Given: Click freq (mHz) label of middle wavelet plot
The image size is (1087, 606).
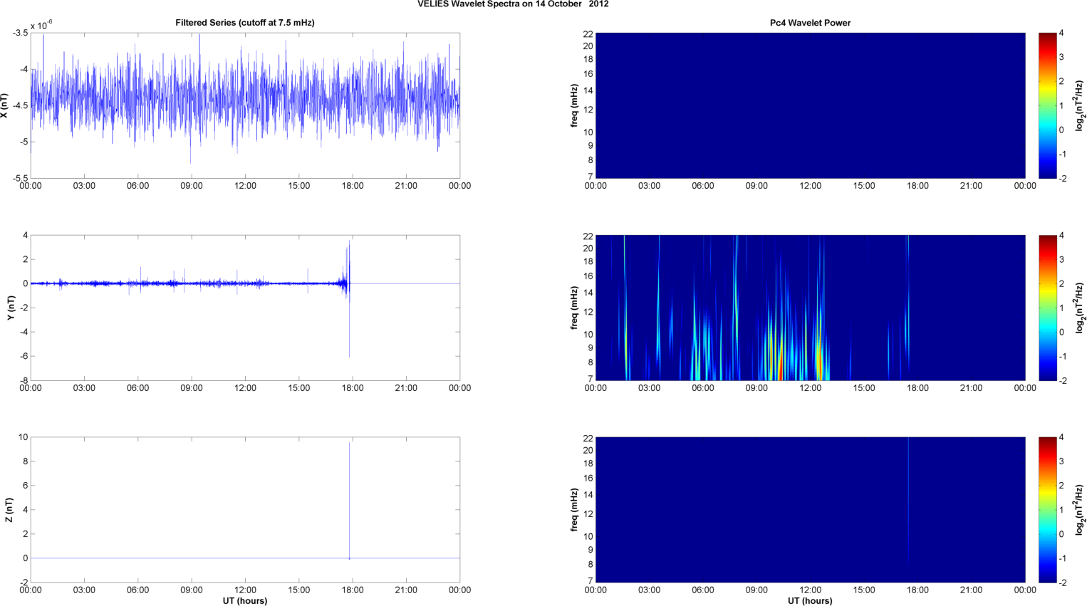Looking at the screenshot, I should click(x=574, y=308).
